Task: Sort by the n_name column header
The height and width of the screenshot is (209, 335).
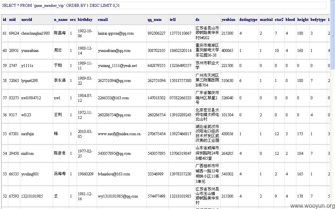Action: [x=61, y=20]
